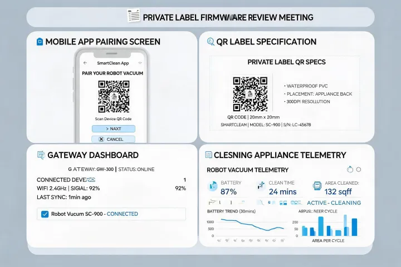Click the Private Label Firmware Review Meeting title
This screenshot has width=401, height=267.
pos(228,17)
